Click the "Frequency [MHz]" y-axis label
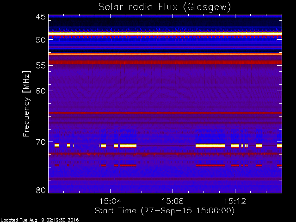This screenshot has height=222, width=296. [x=26, y=104]
